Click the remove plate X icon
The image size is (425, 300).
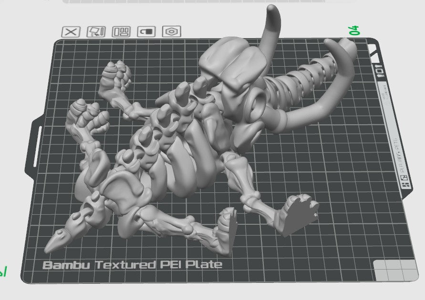click(x=72, y=32)
